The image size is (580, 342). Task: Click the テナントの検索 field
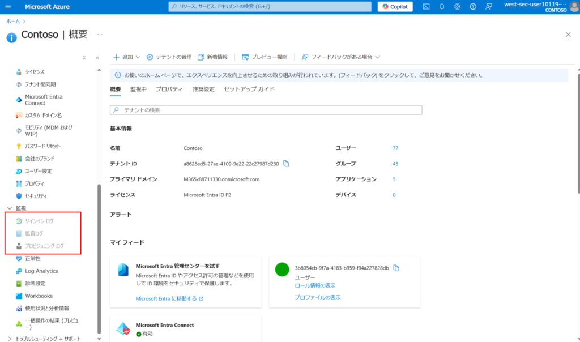(266, 110)
